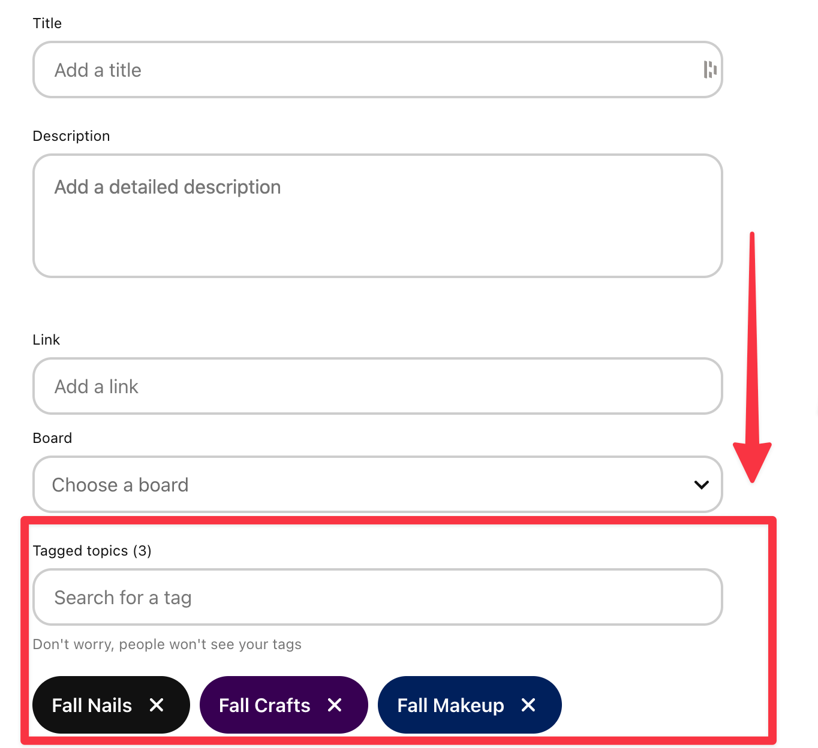Click the red downward arrow annotation
Viewport: 818px width, 748px height.
point(753,357)
